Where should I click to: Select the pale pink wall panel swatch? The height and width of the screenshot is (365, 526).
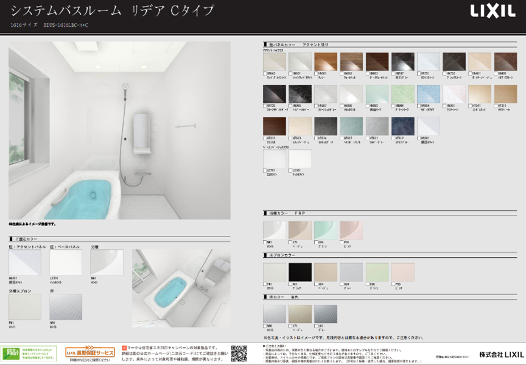coord(454,94)
